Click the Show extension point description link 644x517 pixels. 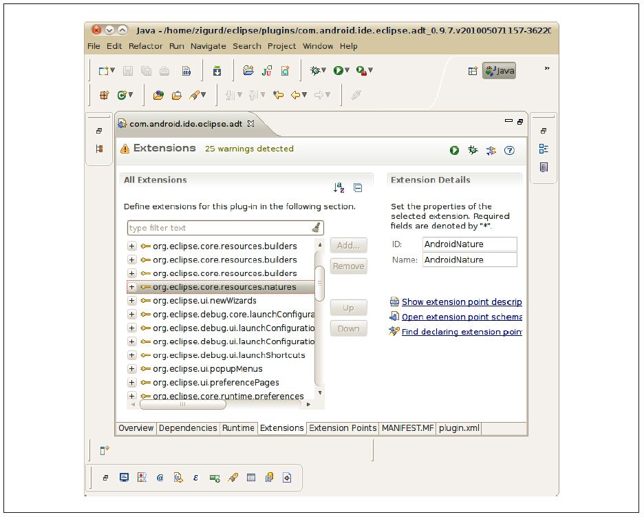pos(462,302)
